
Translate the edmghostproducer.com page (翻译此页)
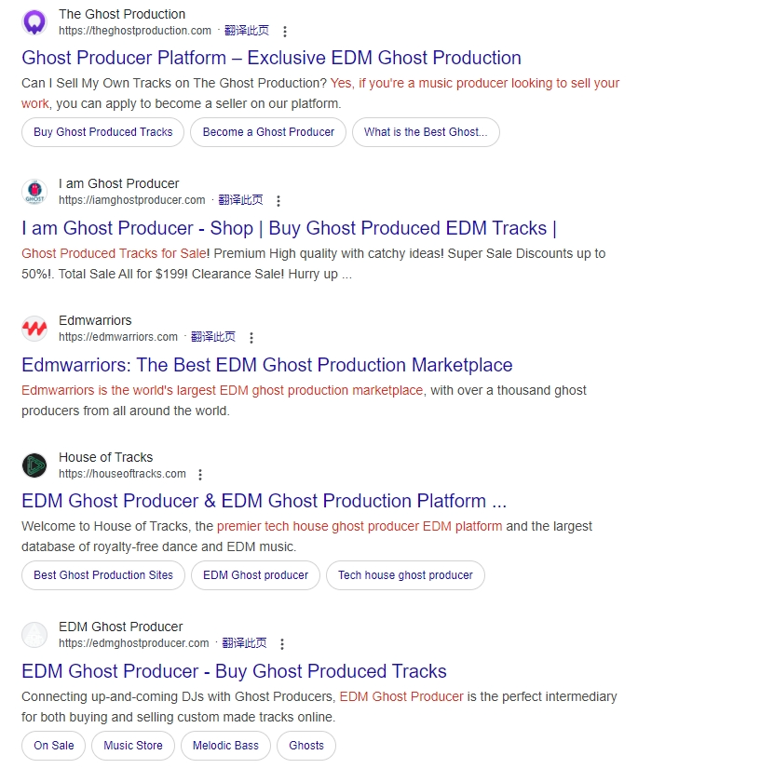(244, 643)
